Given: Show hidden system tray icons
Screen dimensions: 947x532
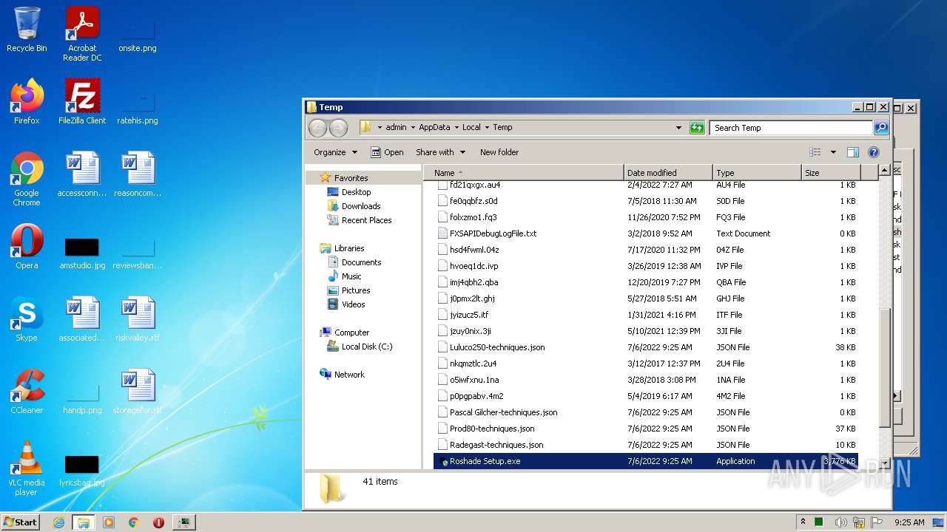Looking at the screenshot, I should pyautogui.click(x=803, y=522).
